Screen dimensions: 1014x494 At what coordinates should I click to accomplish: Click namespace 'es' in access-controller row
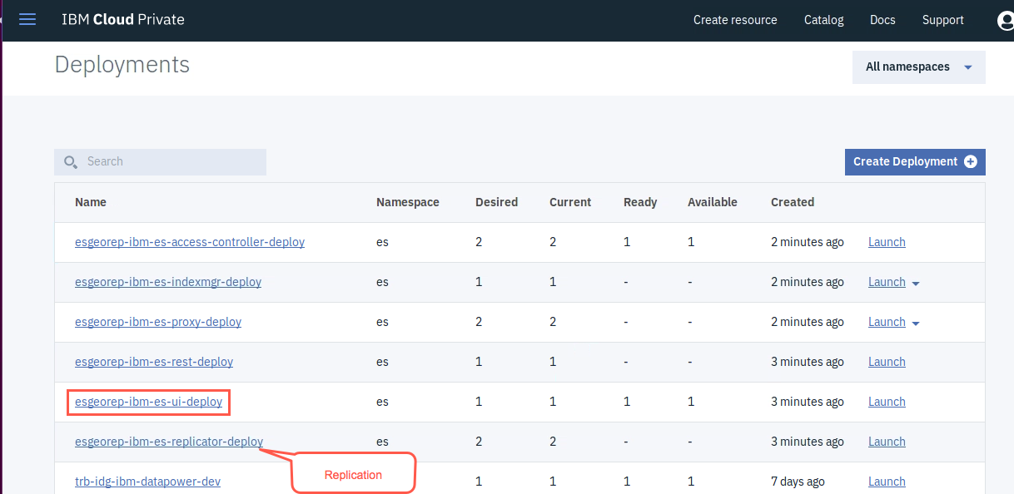382,242
